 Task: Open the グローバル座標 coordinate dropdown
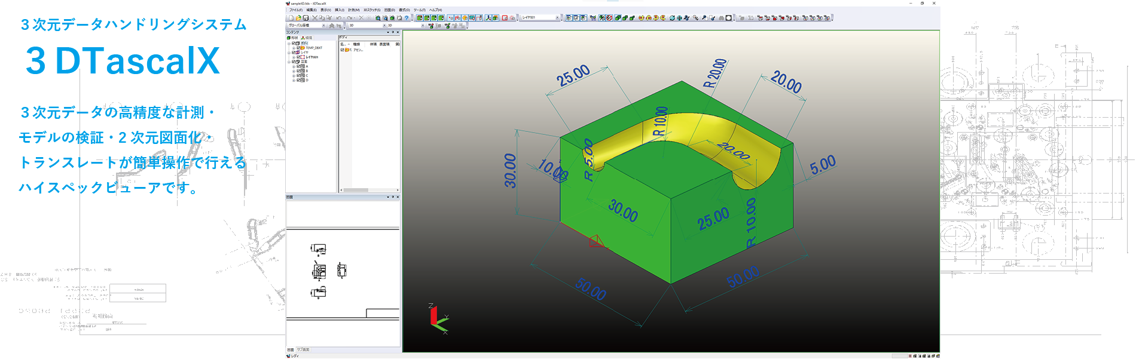(x=323, y=25)
